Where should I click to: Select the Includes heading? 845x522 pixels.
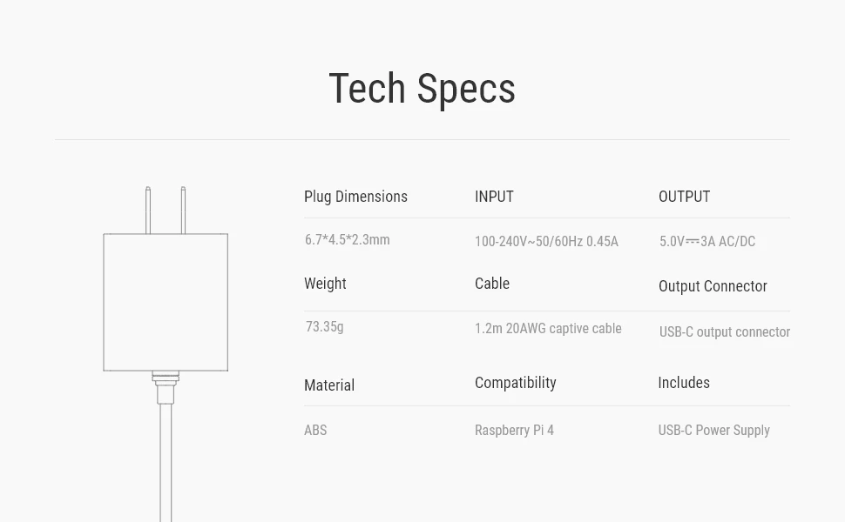[x=684, y=383]
